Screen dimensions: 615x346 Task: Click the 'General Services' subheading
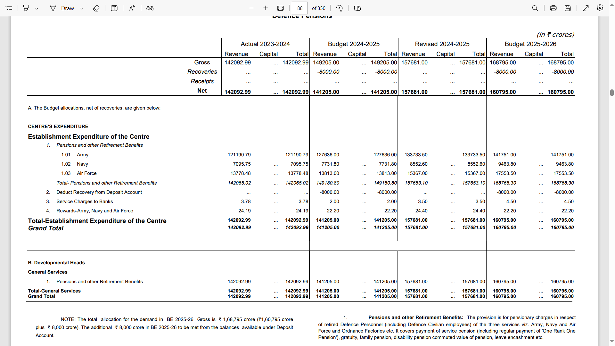pyautogui.click(x=48, y=272)
